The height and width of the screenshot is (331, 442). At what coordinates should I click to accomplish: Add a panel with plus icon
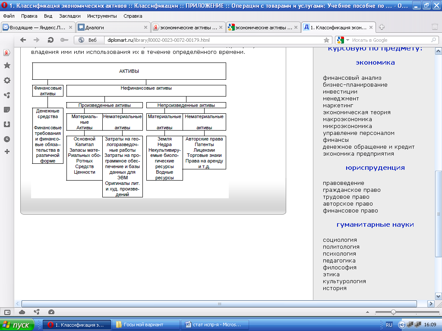point(7,152)
